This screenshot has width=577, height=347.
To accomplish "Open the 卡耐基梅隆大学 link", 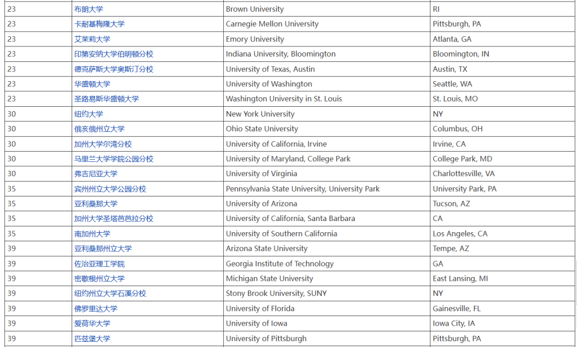I will point(99,24).
